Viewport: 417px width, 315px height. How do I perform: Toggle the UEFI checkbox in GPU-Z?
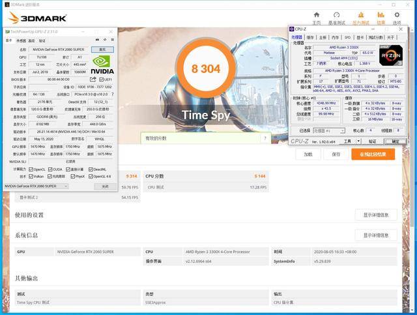[102, 78]
